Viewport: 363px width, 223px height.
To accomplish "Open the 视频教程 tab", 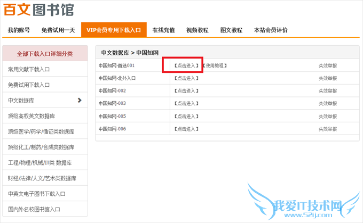I will click(198, 30).
